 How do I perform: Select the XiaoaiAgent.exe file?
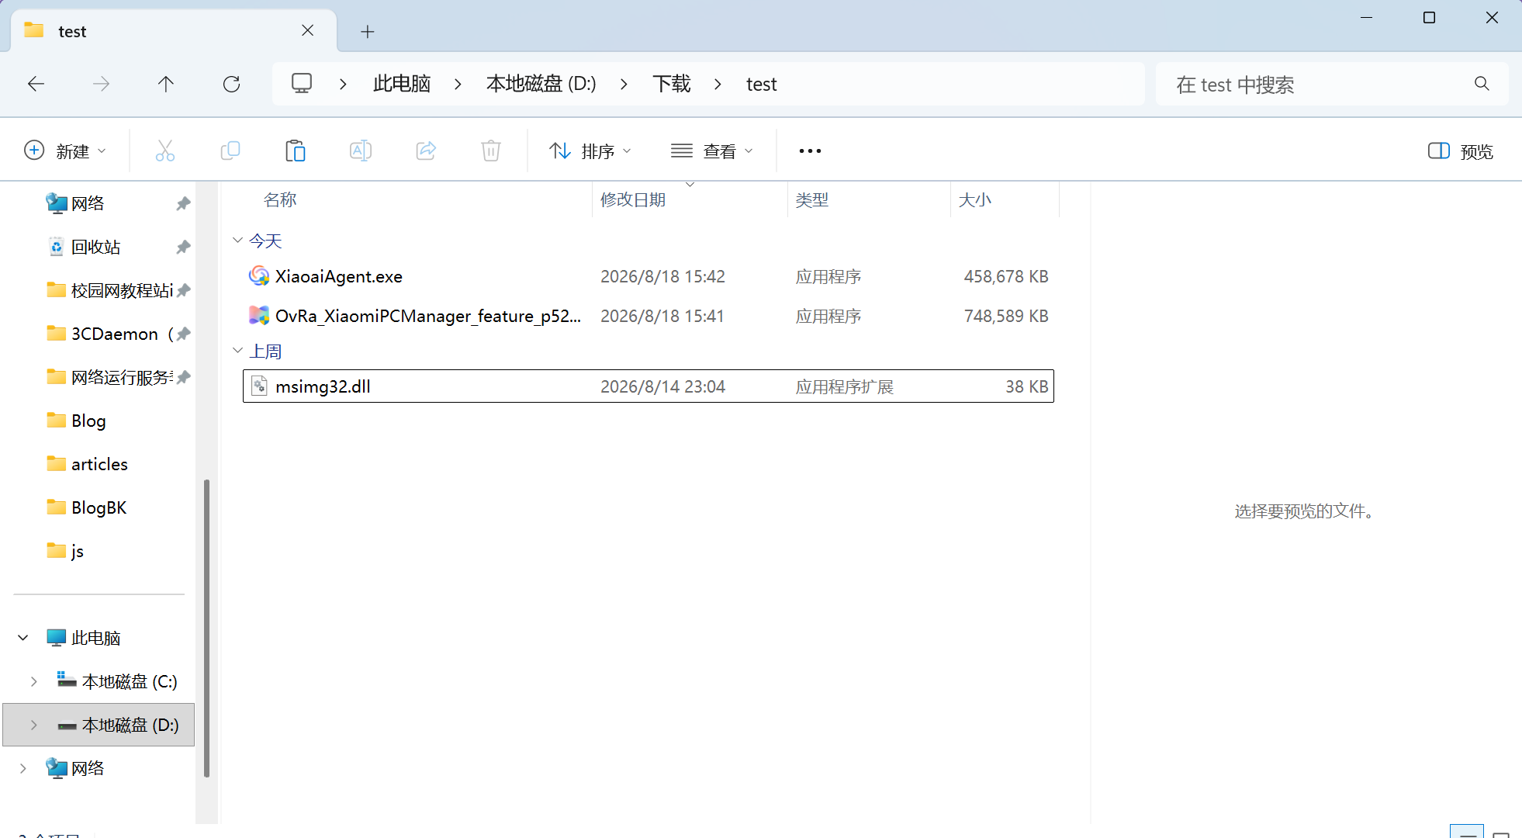(x=649, y=276)
